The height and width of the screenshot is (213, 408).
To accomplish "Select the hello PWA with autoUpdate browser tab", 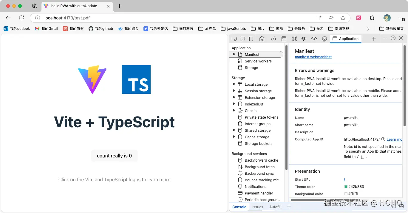I will [x=77, y=6].
